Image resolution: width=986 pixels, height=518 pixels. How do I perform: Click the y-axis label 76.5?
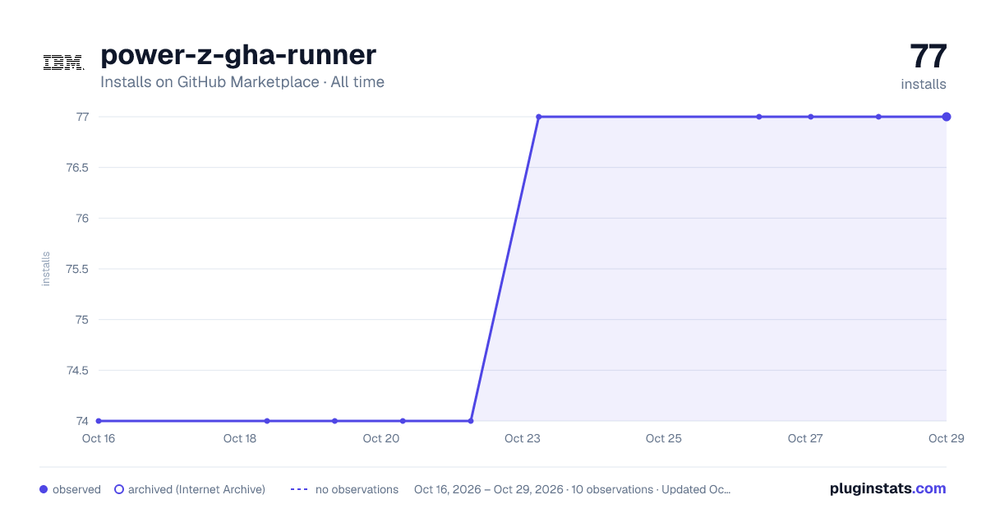pos(78,168)
